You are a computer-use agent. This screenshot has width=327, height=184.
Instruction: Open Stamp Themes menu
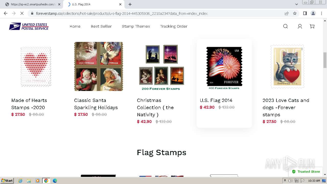(136, 26)
